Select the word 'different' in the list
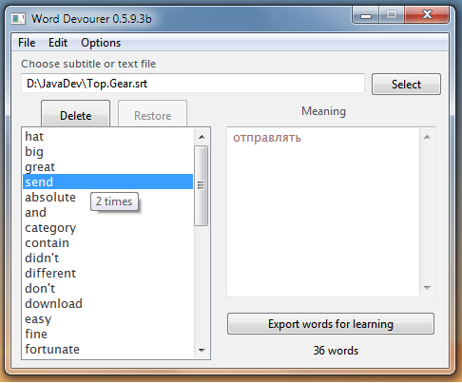Image resolution: width=462 pixels, height=383 pixels. [107, 273]
